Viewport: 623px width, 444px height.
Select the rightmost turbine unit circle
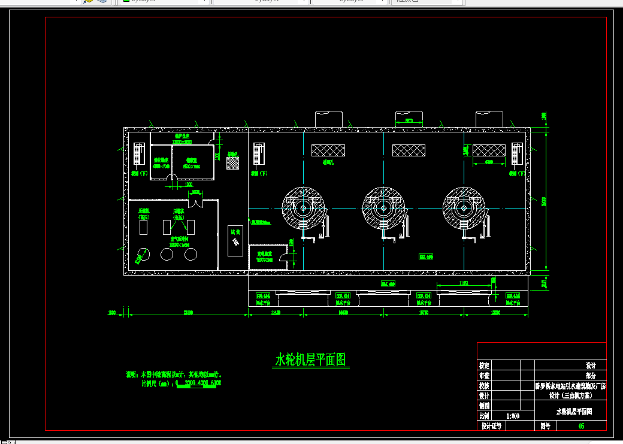464,209
